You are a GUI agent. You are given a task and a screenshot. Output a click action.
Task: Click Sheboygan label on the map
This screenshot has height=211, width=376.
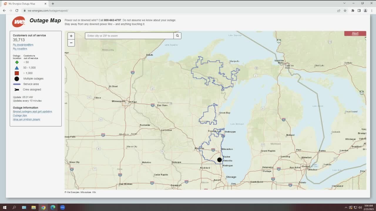tap(230, 132)
